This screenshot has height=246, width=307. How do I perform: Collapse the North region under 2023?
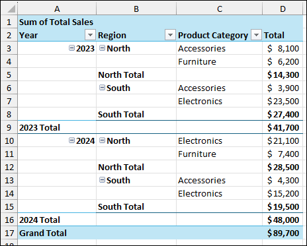coord(102,47)
